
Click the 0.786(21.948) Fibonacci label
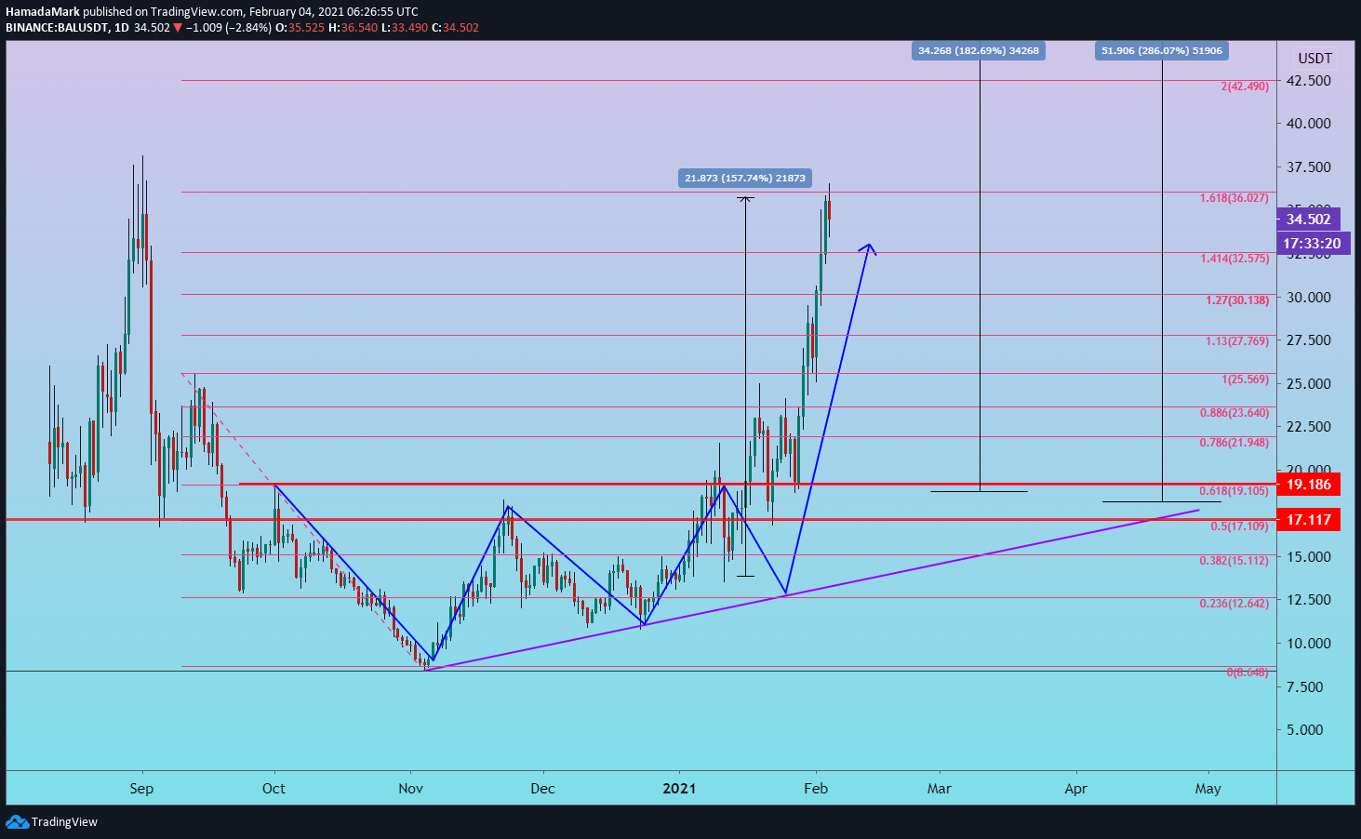(1234, 443)
